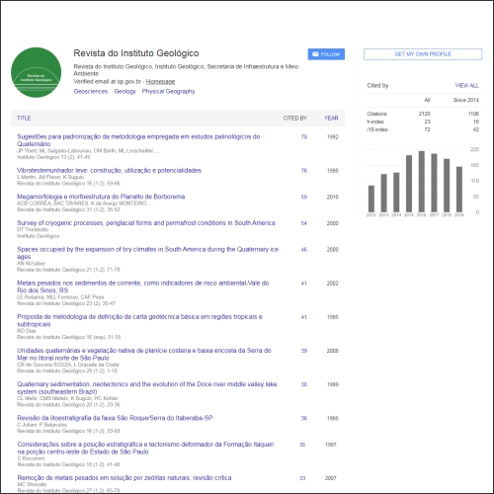Click the h-index label in the stats table
The image size is (494, 494).
tap(375, 122)
